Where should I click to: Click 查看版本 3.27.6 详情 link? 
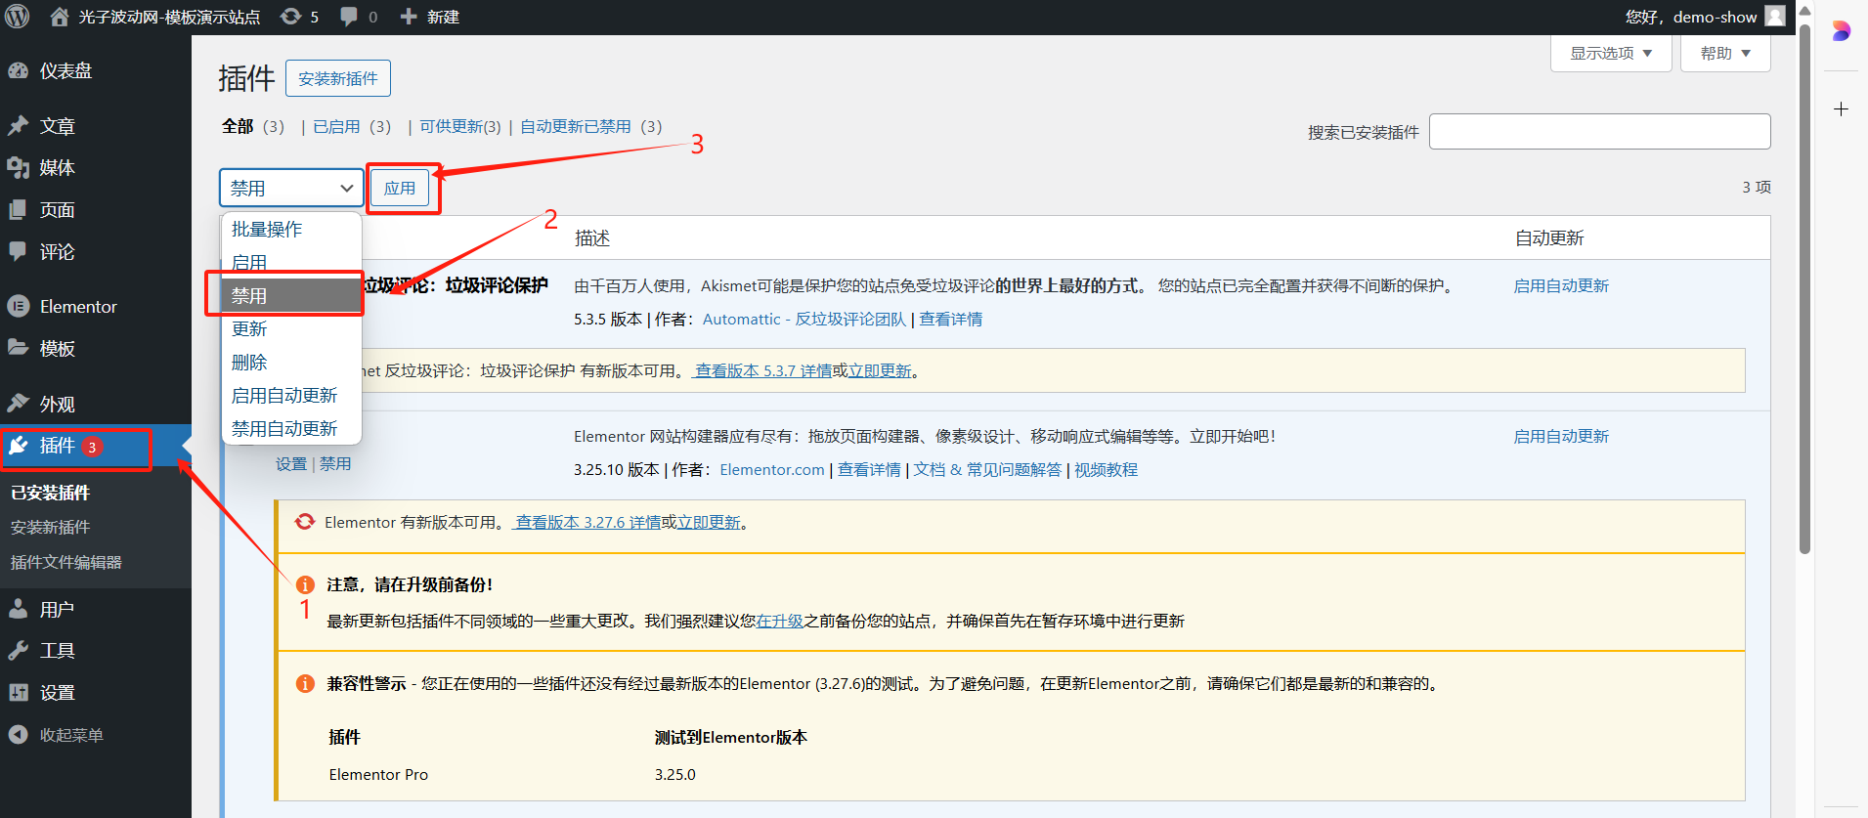[x=587, y=522]
